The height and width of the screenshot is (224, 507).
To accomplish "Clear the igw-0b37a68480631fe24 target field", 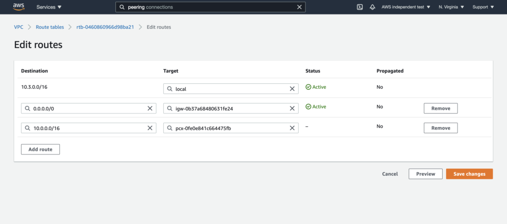I will (292, 109).
